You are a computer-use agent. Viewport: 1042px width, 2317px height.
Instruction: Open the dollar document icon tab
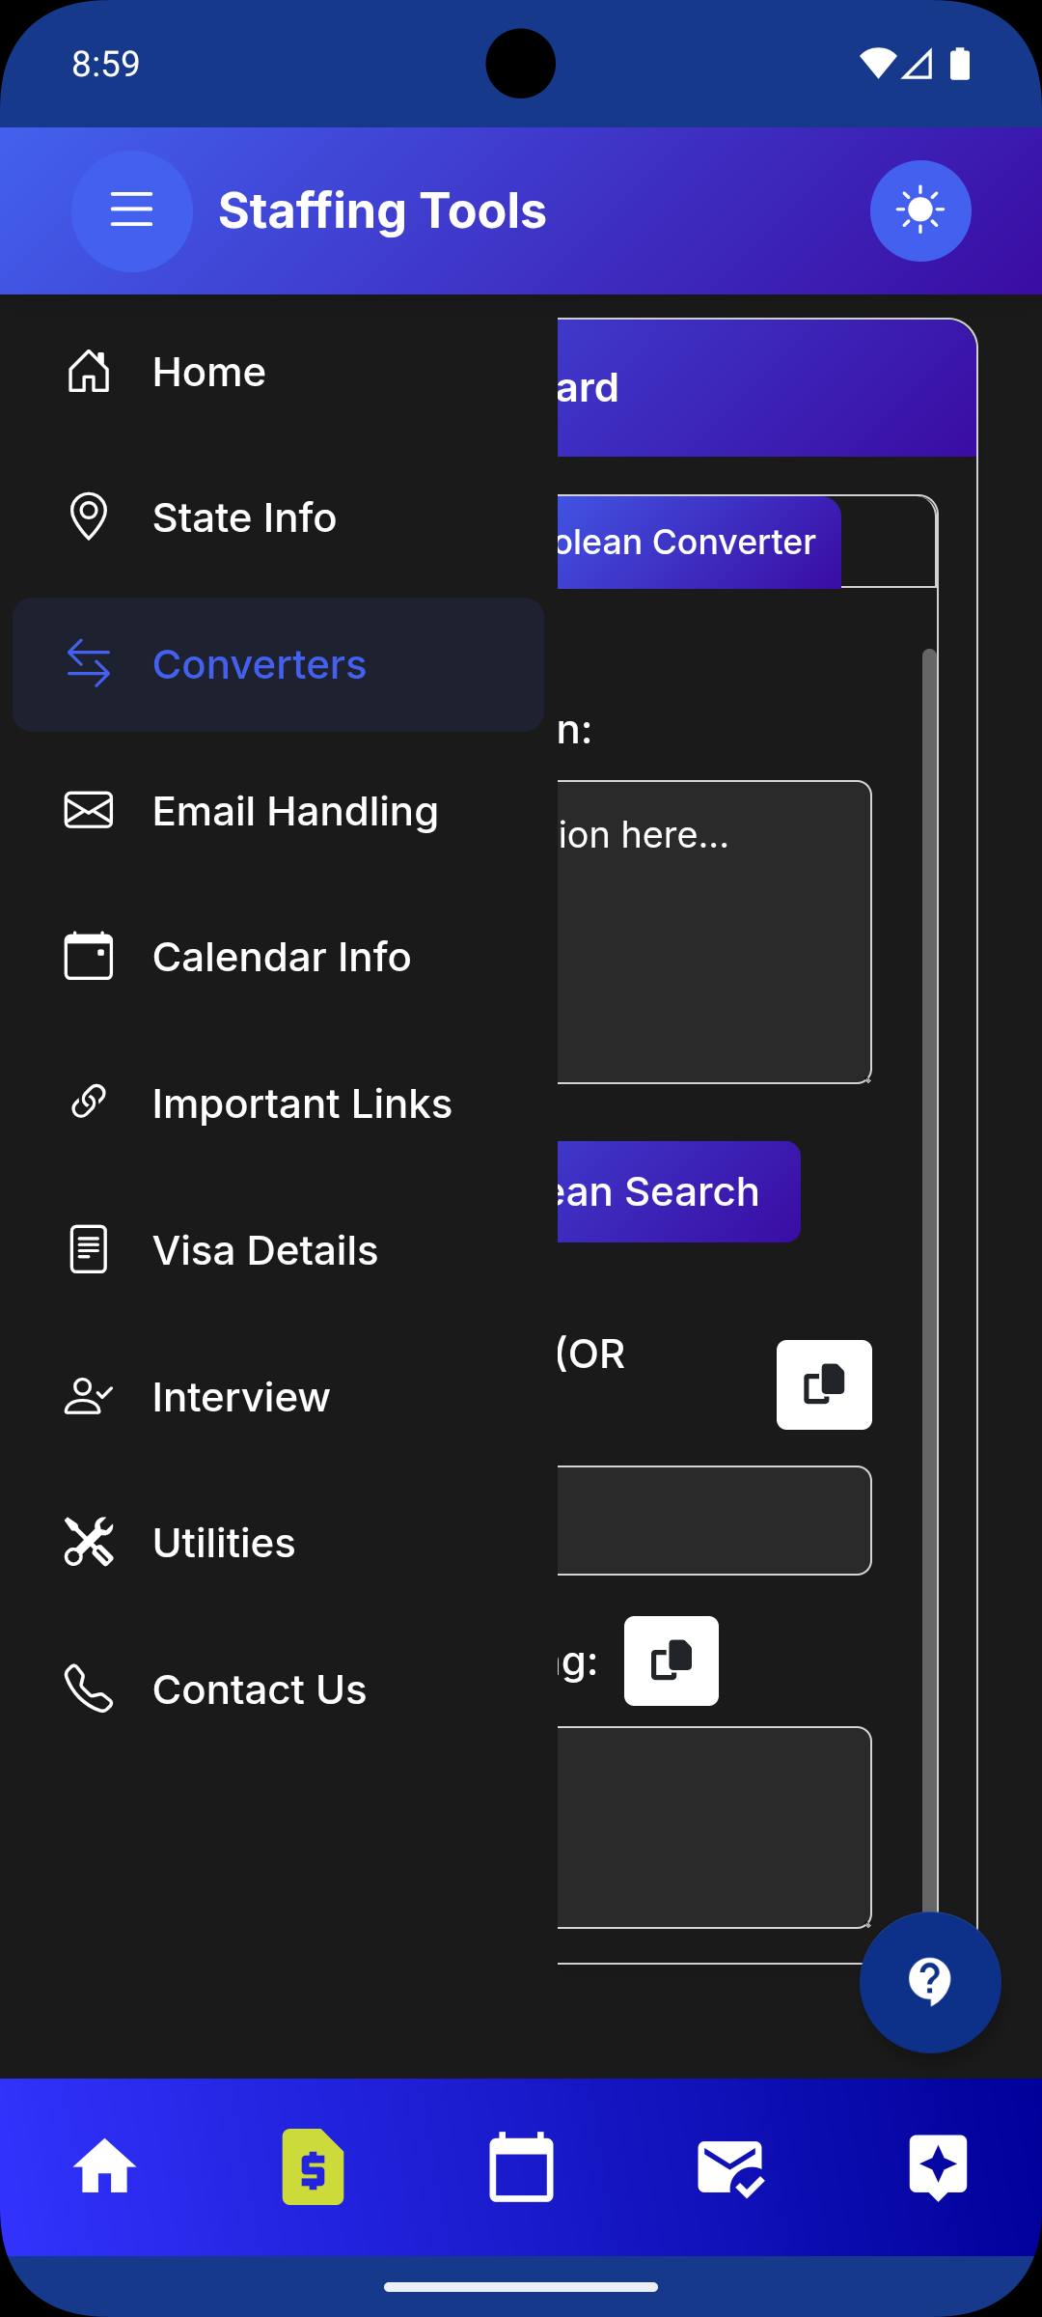313,2166
